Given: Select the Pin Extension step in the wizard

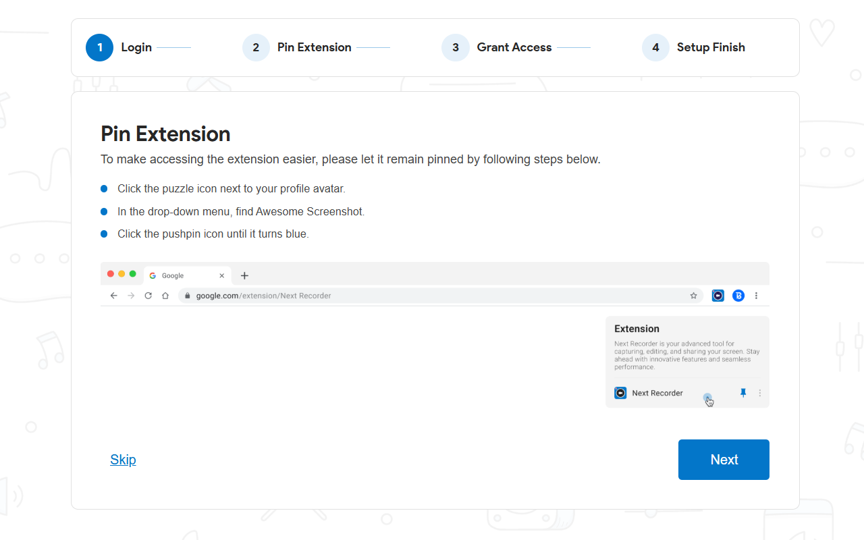Looking at the screenshot, I should click(256, 47).
